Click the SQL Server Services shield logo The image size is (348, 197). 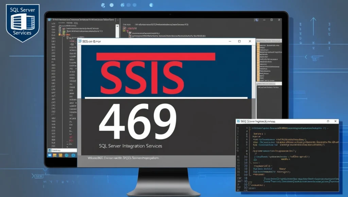[23, 23]
